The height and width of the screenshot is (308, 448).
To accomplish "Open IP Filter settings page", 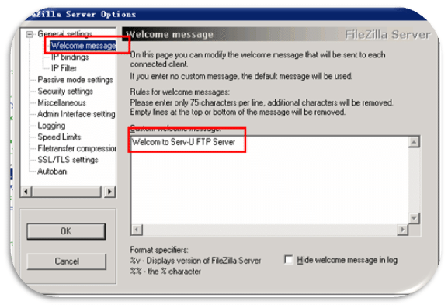I will [64, 68].
